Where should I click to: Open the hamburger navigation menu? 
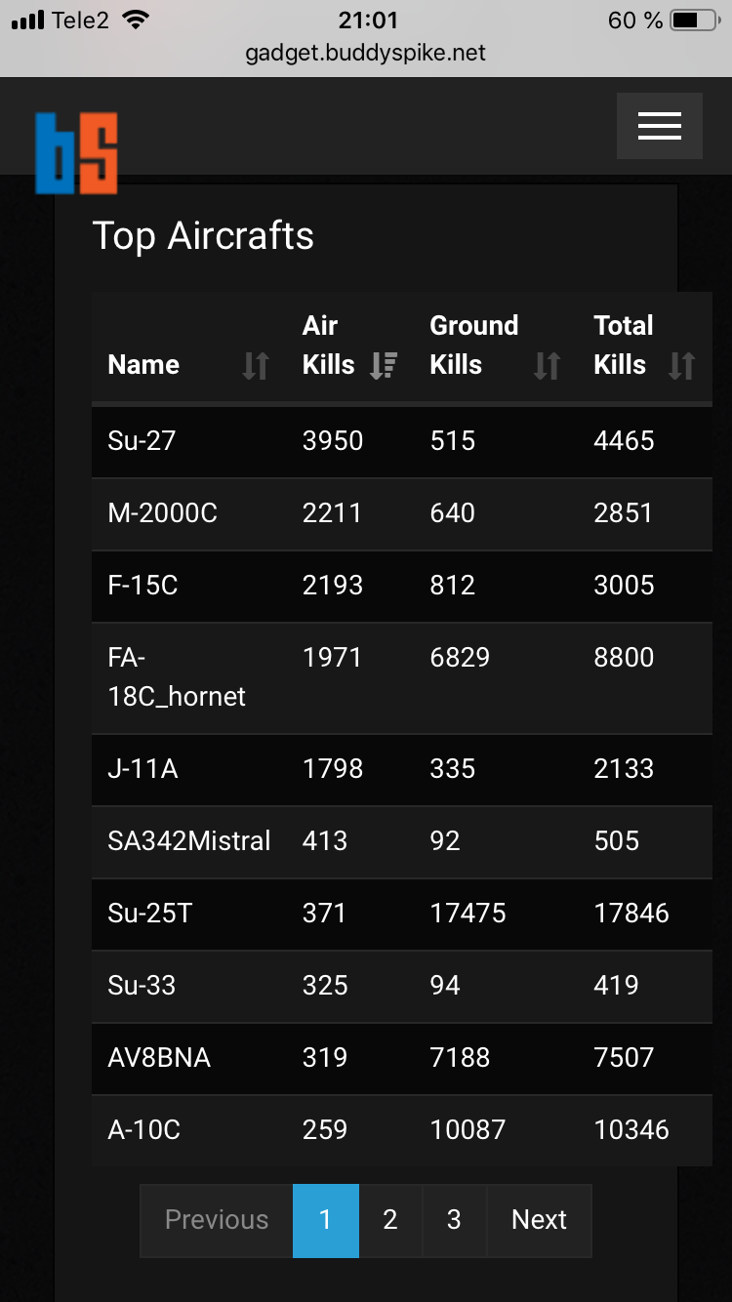[x=659, y=125]
